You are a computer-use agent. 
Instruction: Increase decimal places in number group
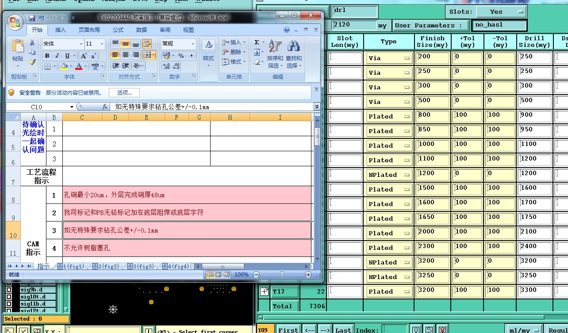(166, 66)
